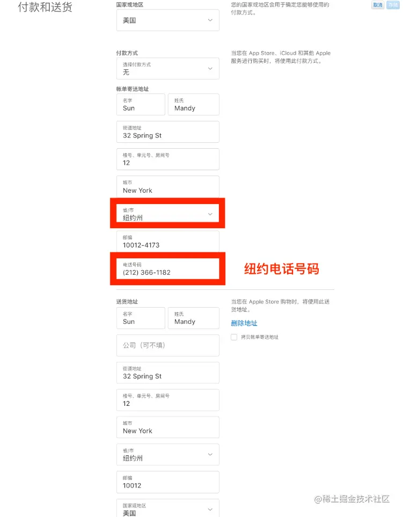Expand shipping address 省/市 dropdown chevron
The width and height of the screenshot is (403, 517).
pyautogui.click(x=210, y=454)
